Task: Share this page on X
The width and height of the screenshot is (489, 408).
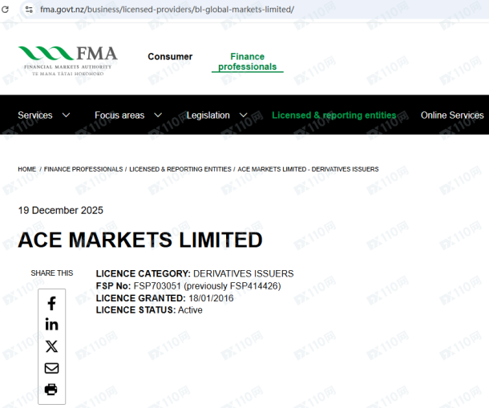Action: tap(52, 346)
